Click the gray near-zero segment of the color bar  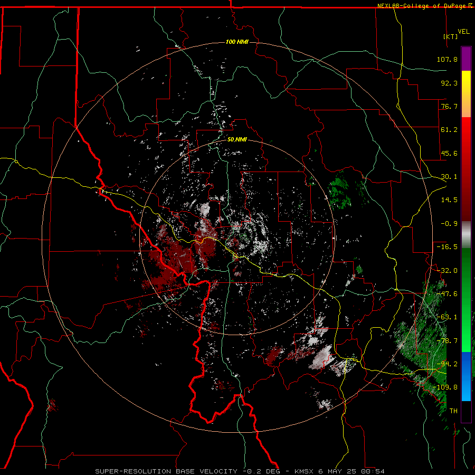point(466,234)
